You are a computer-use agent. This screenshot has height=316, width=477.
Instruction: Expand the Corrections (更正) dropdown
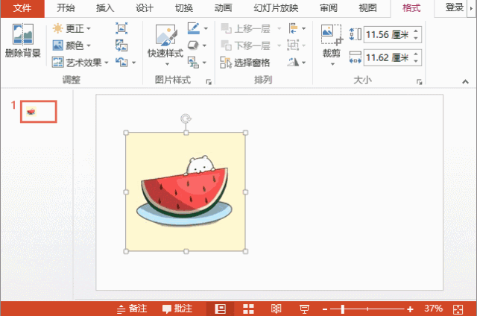(72, 29)
